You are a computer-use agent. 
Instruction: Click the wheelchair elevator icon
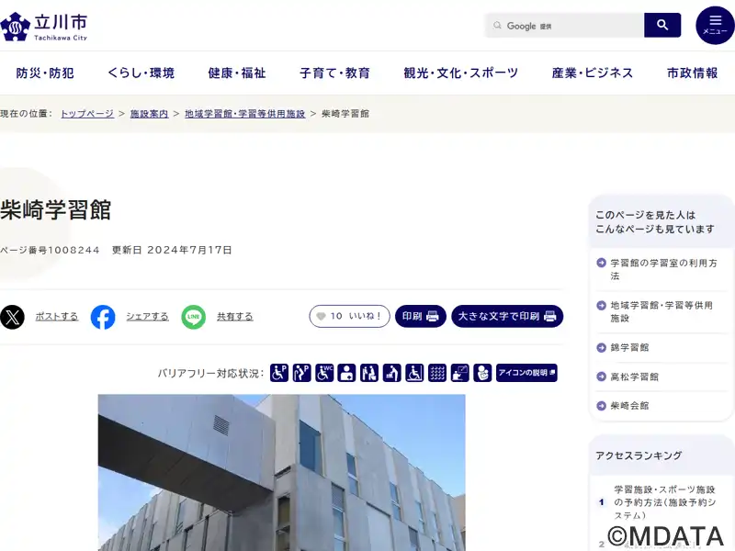coord(414,373)
